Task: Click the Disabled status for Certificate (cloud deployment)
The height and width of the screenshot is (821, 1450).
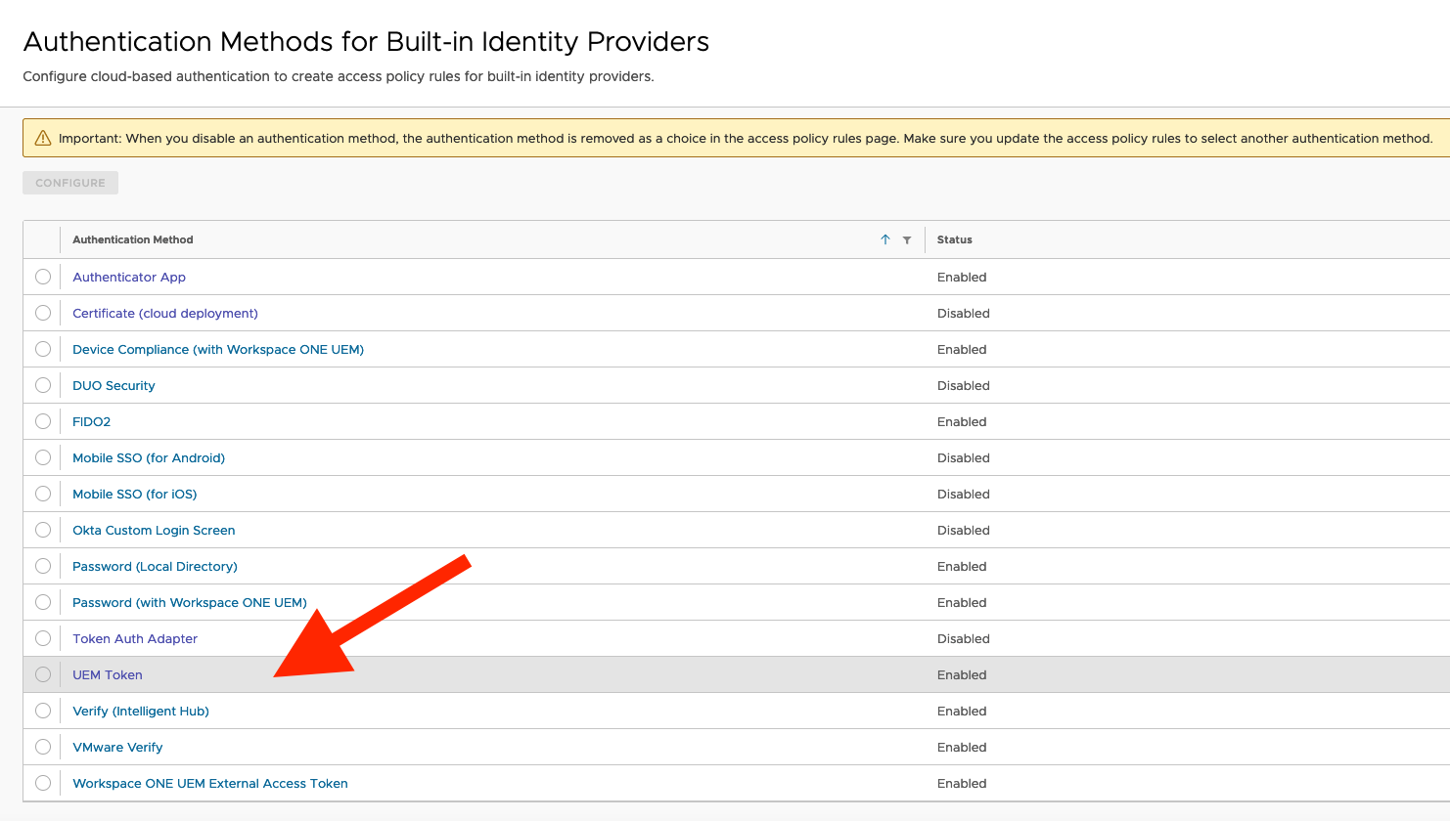Action: coord(964,314)
